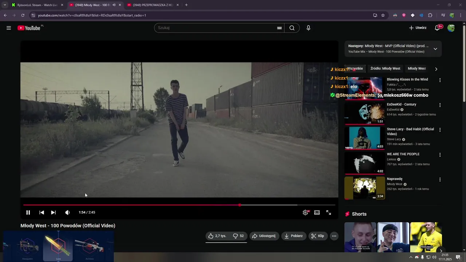This screenshot has height=262, width=466.
Task: Open options for Steve Lacy - Bad Habit
Action: (440, 130)
